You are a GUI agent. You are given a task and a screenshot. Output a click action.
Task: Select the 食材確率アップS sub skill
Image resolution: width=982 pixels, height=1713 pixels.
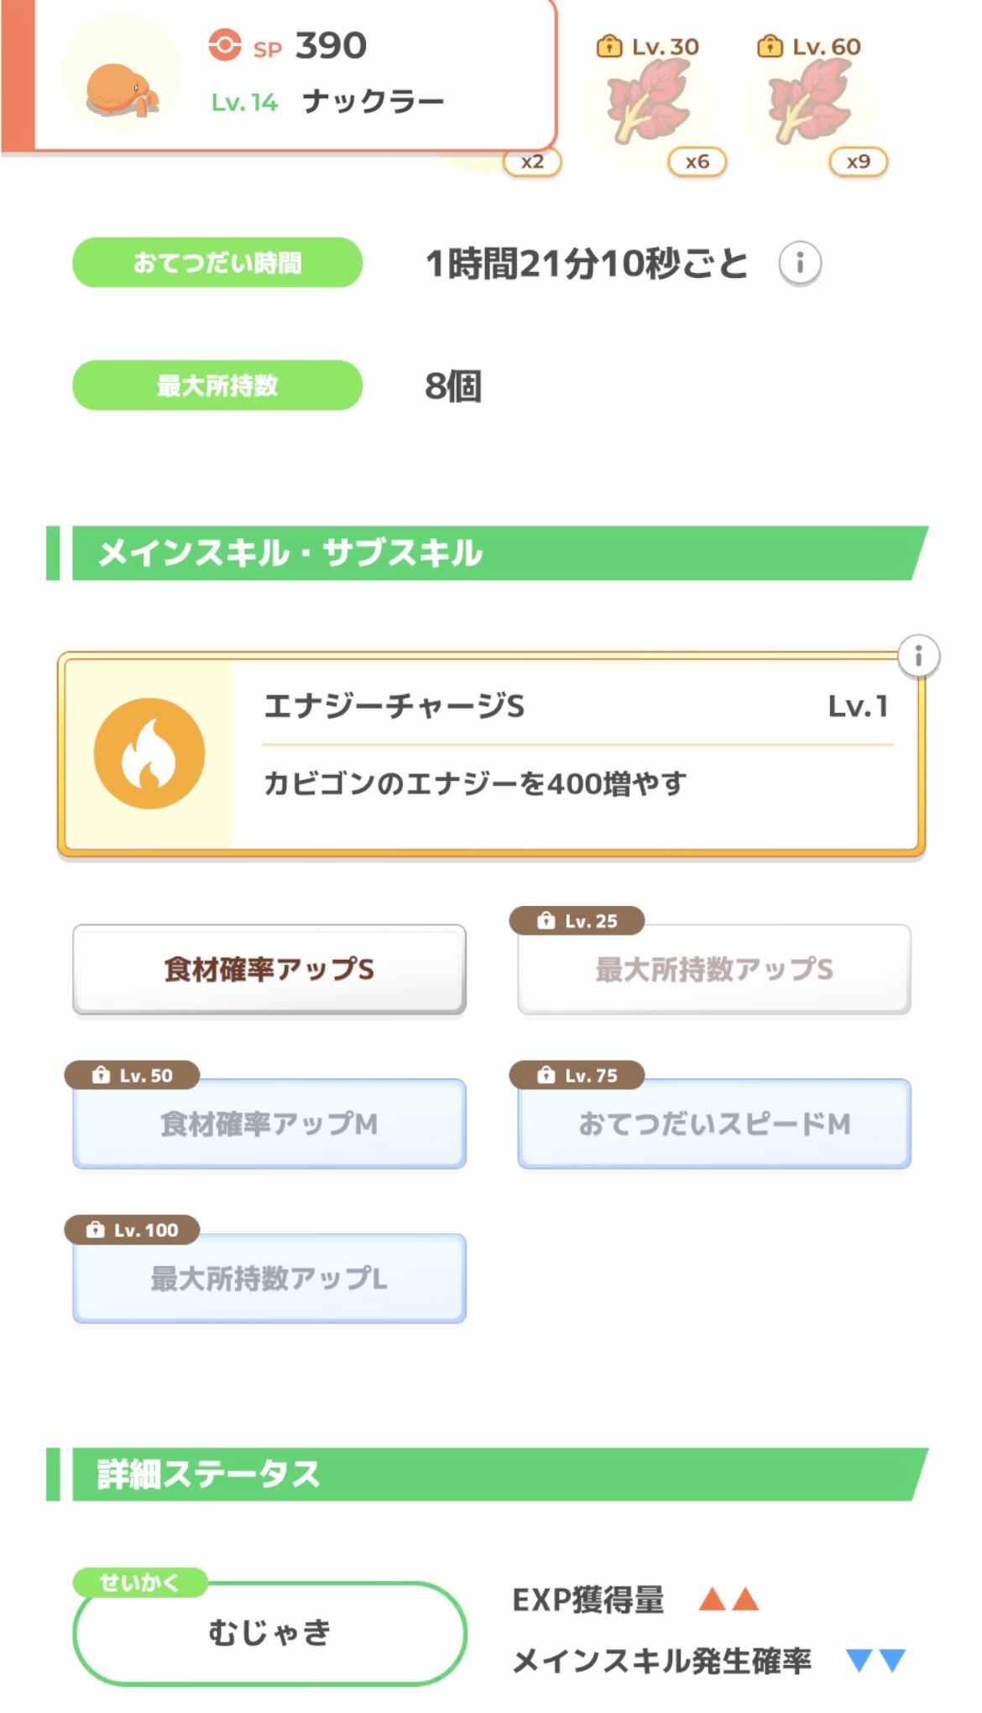(269, 970)
